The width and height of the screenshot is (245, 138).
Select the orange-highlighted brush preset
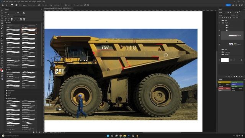[29, 30]
